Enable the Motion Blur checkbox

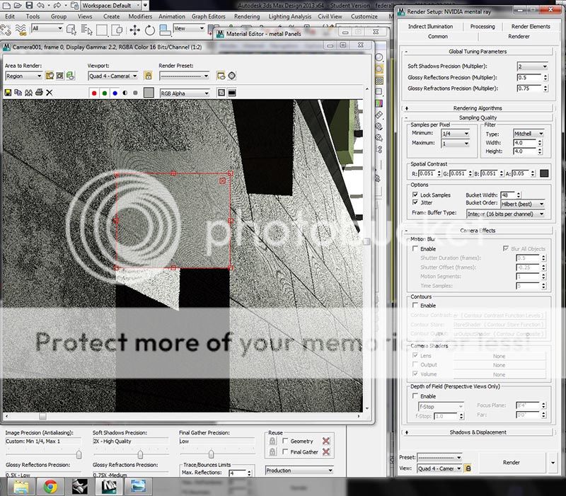click(x=415, y=249)
